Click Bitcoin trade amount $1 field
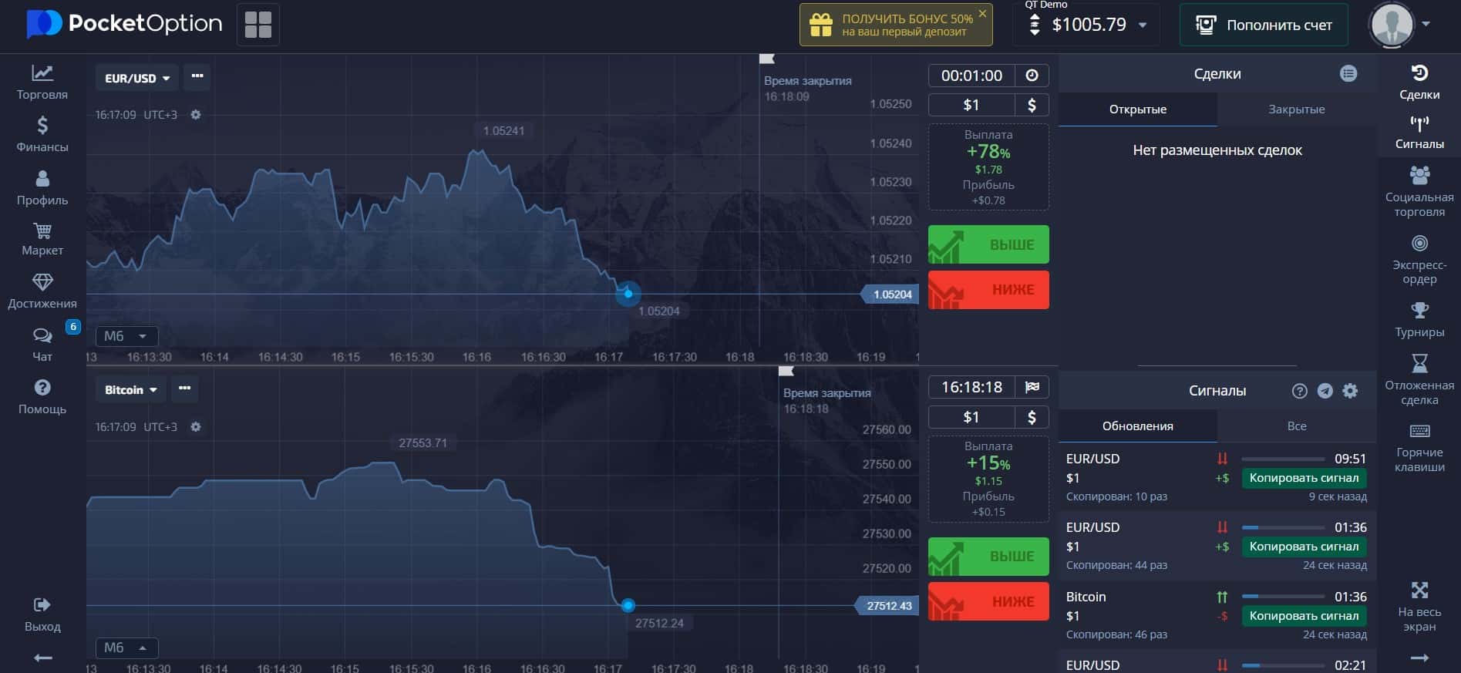 pyautogui.click(x=971, y=417)
